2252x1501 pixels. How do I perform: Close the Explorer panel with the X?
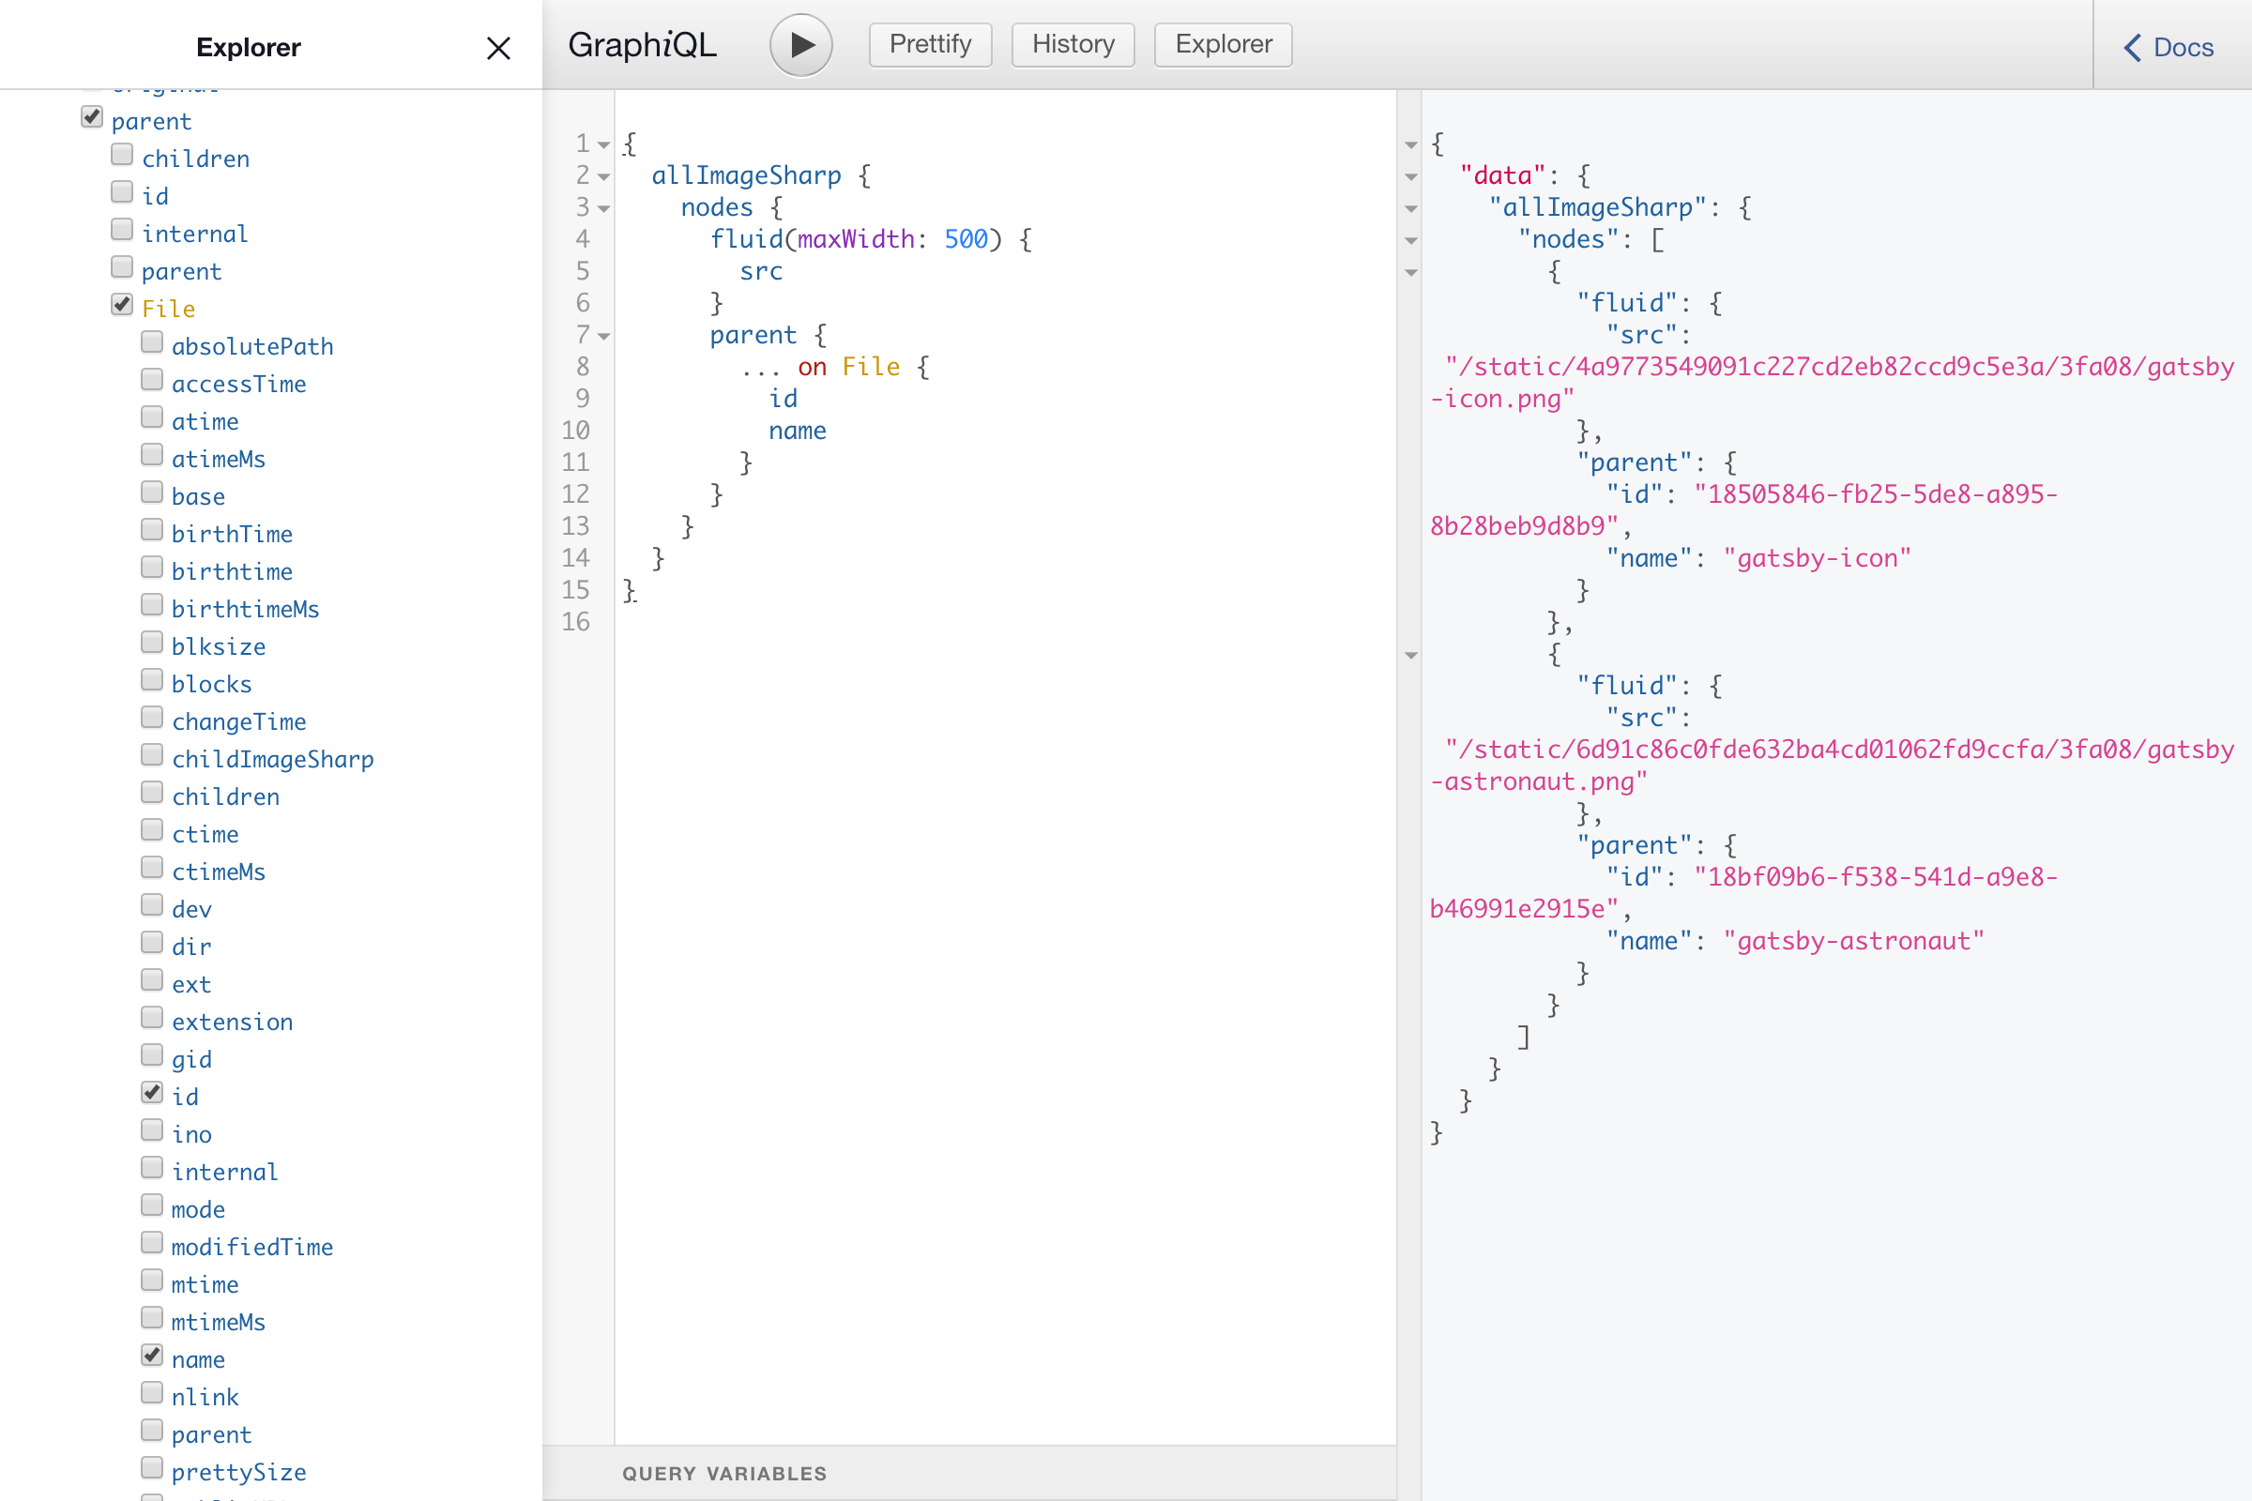498,48
